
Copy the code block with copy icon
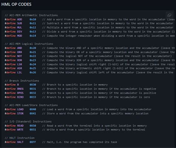tap(169, 15)
